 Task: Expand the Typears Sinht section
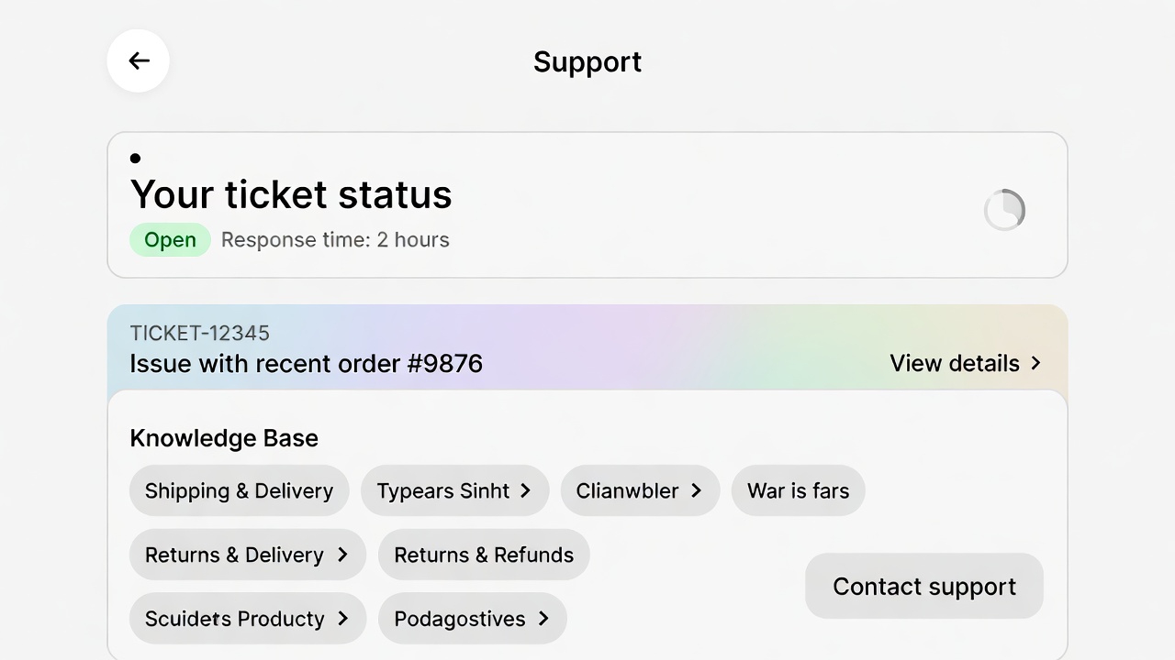click(x=454, y=490)
